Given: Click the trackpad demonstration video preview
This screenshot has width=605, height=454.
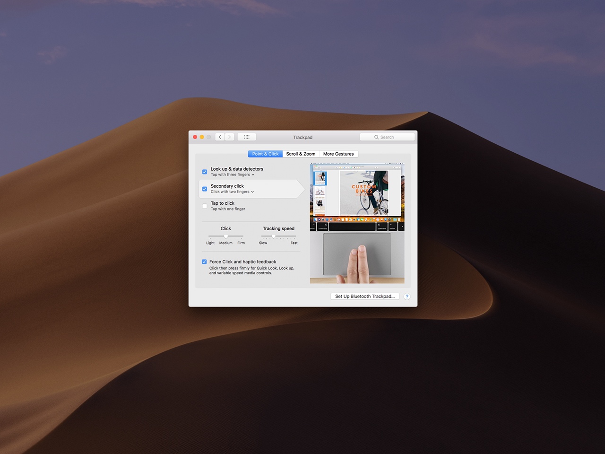Looking at the screenshot, I should pos(357,222).
